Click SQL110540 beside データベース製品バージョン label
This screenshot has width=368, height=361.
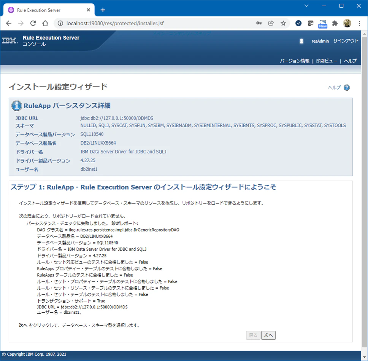tap(92, 134)
